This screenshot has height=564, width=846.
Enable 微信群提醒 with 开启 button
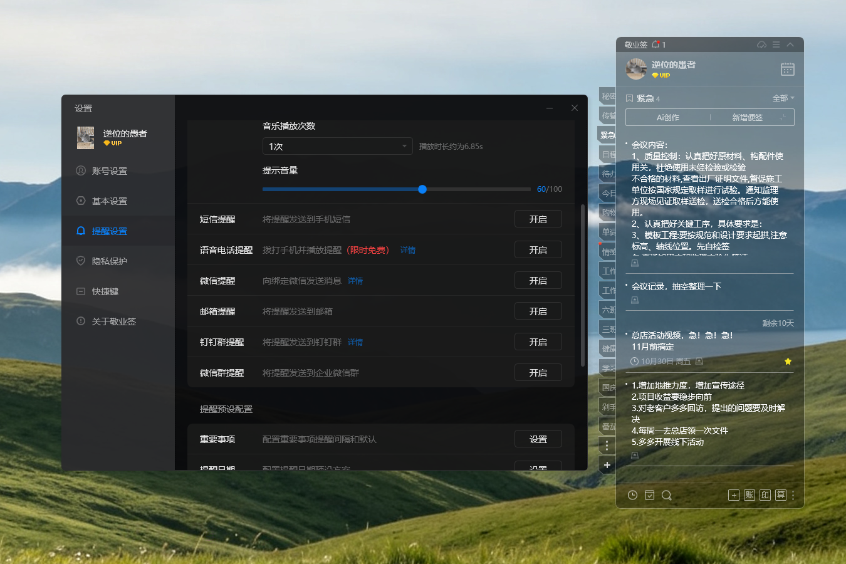[538, 373]
